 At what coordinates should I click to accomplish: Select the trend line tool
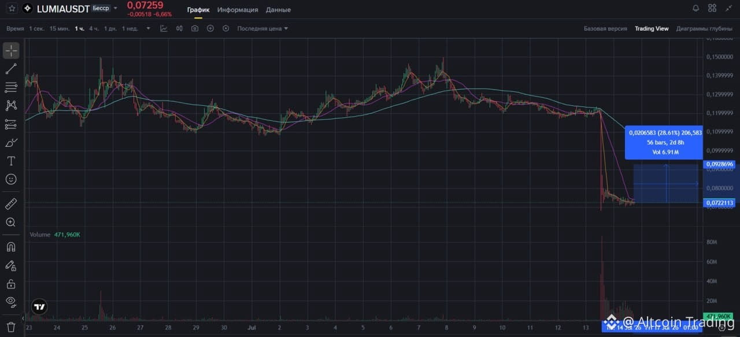click(11, 69)
